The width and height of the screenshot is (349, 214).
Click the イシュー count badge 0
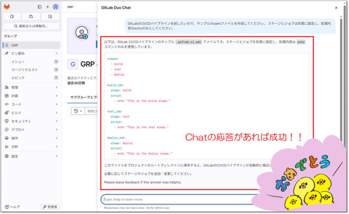coord(56,61)
